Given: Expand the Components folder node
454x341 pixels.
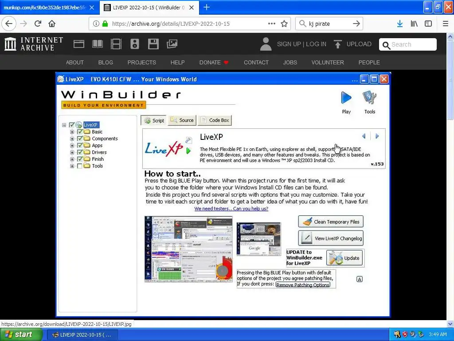Looking at the screenshot, I should [72, 139].
